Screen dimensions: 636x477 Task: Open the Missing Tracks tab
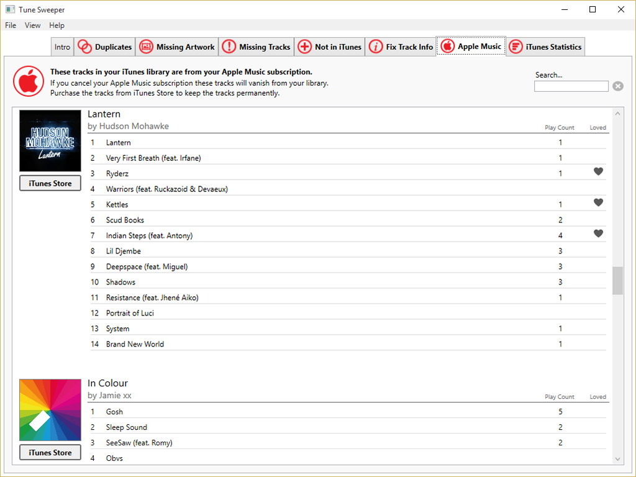pyautogui.click(x=257, y=47)
